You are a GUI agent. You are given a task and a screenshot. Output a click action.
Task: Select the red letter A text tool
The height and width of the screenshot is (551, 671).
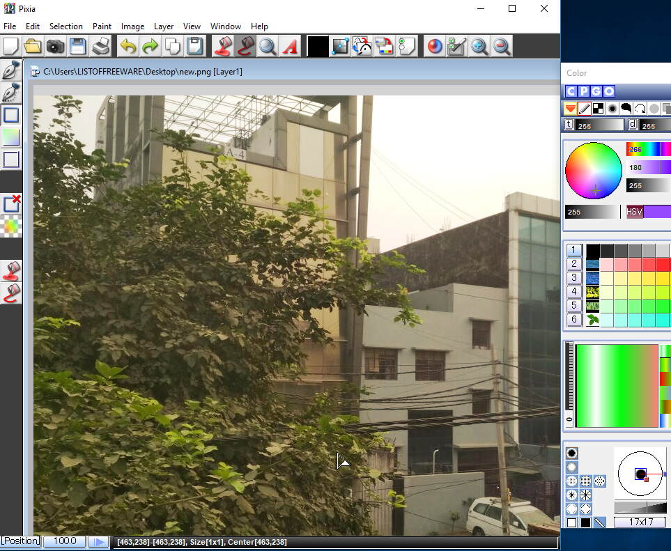[290, 46]
